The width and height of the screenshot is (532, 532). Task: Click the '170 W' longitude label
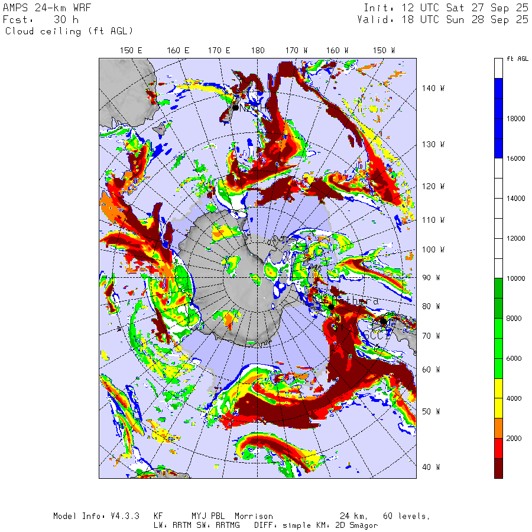click(x=296, y=51)
